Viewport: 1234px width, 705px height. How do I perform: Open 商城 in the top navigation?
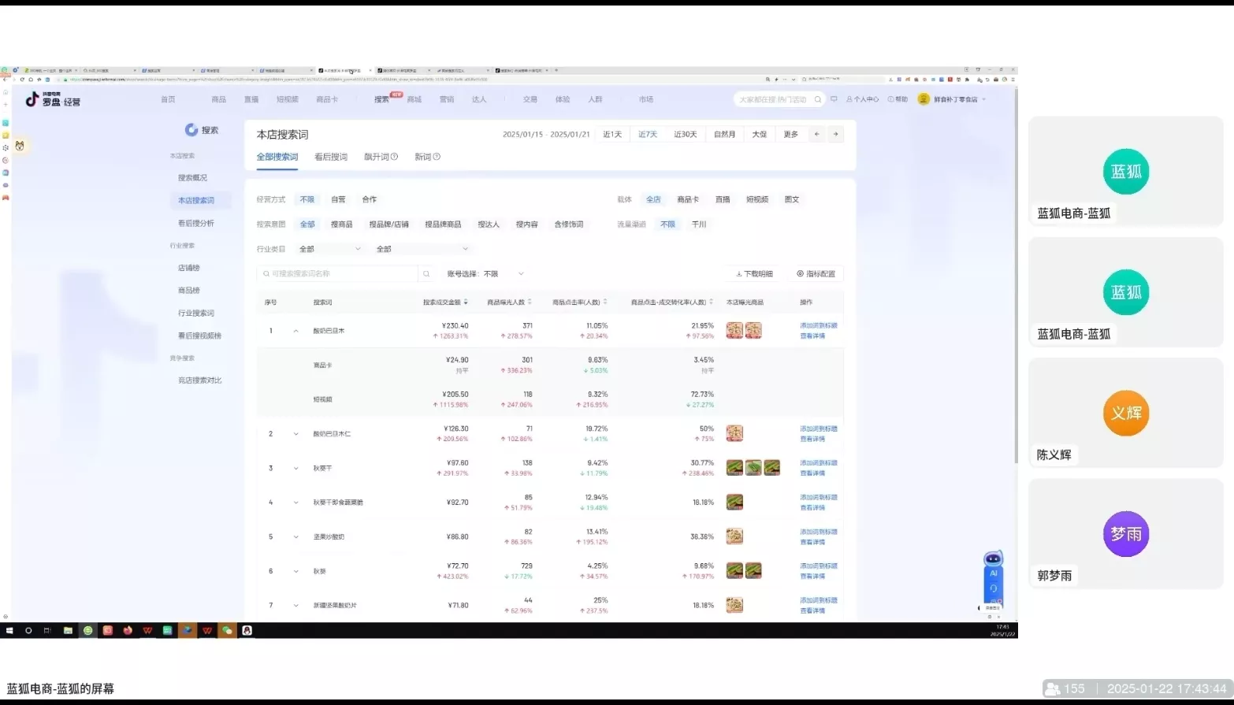(x=415, y=99)
